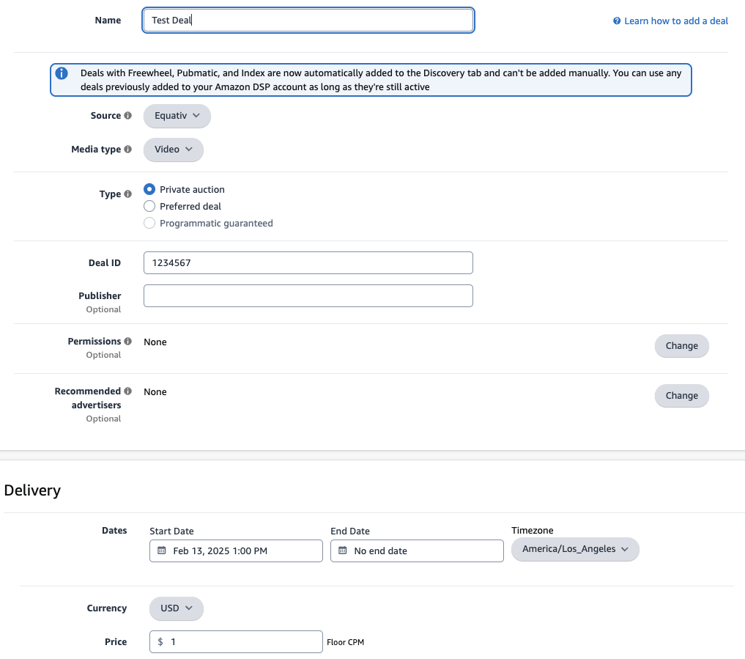Click into the Name field containing Test Deal
Viewport: 745px width, 659px height.
[x=308, y=20]
